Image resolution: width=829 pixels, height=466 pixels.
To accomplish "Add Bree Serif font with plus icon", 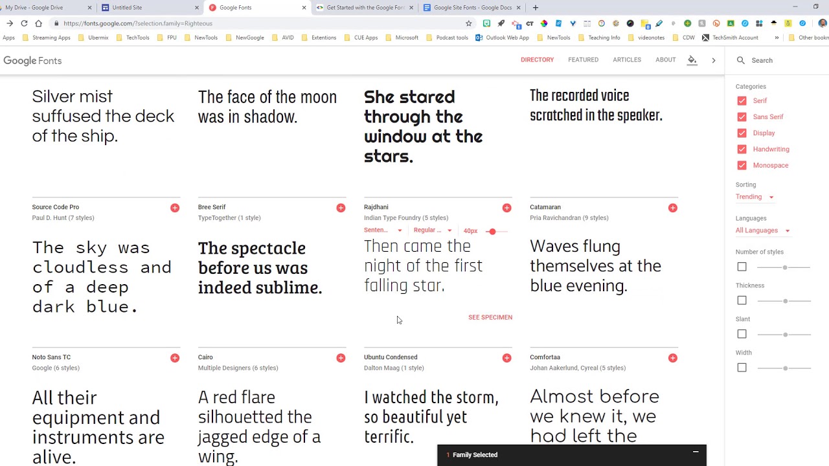I will 341,208.
